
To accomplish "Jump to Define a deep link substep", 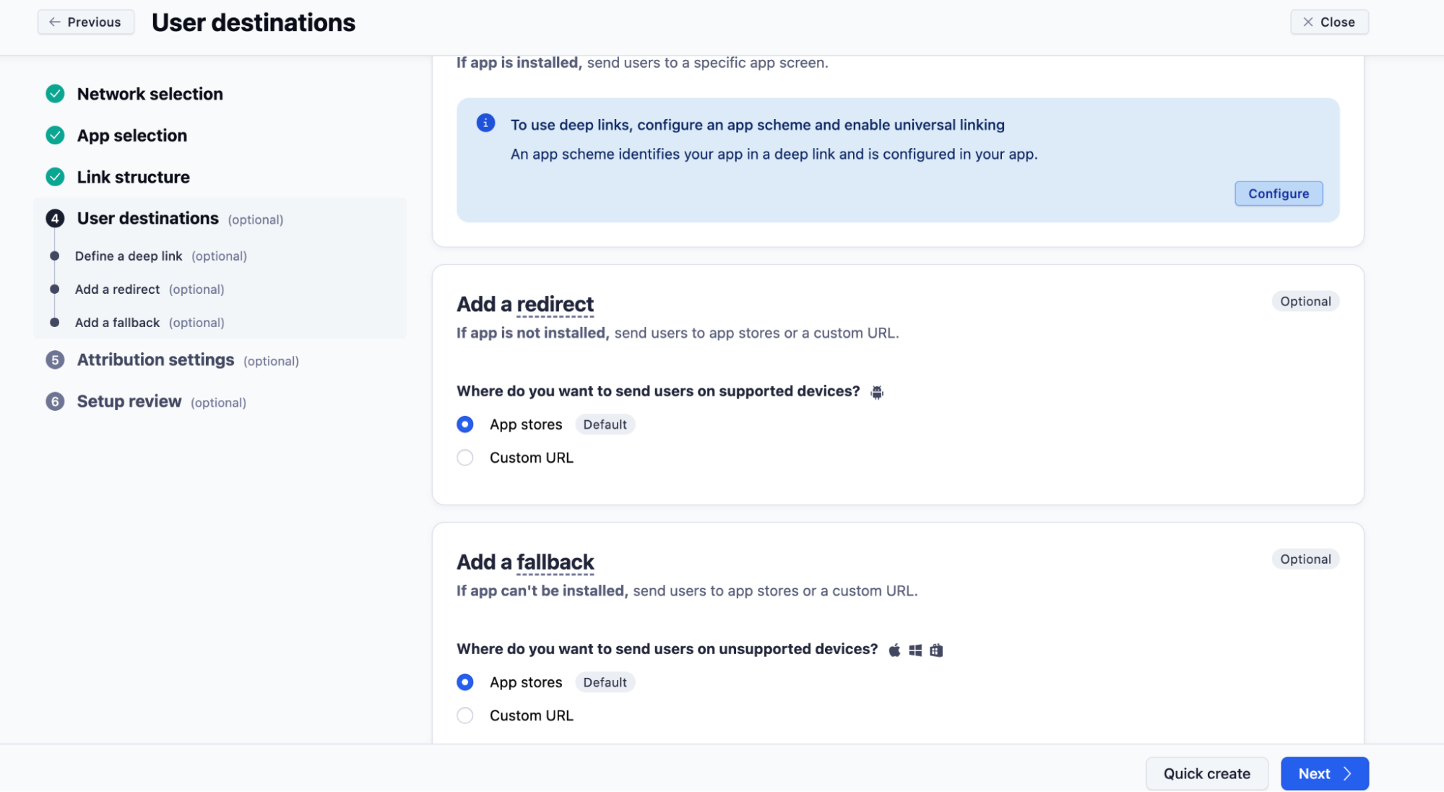I will pyautogui.click(x=129, y=256).
